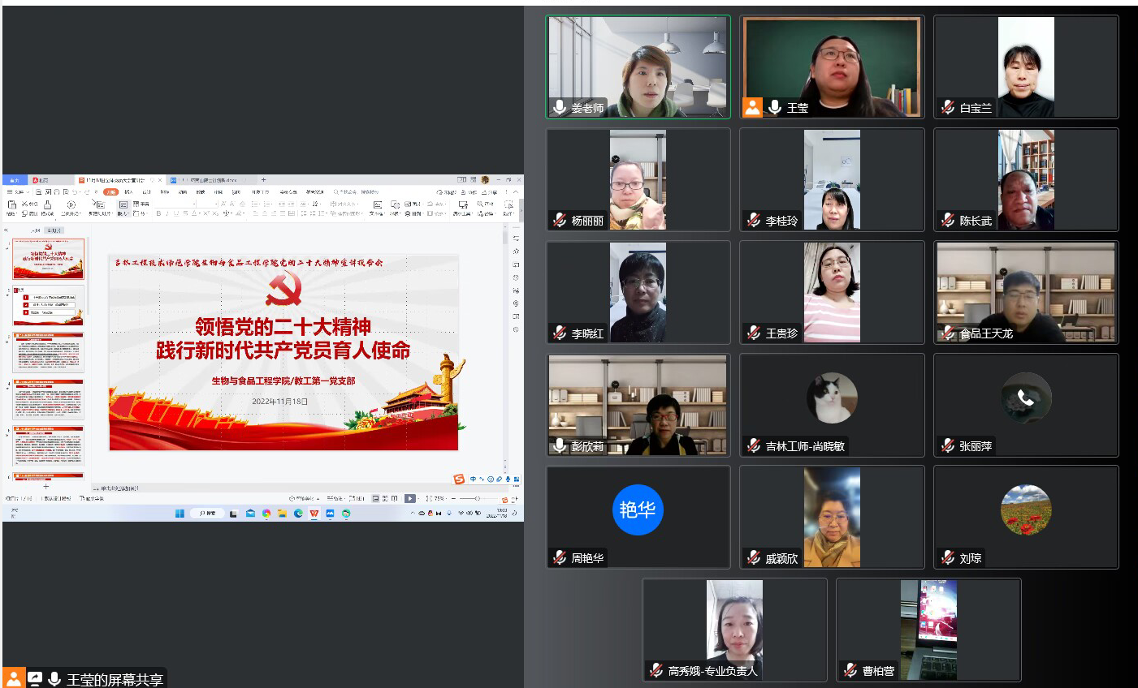Screen dimensions: 1138x688
Task: Start slideshow with status bar play button
Action: 409,498
